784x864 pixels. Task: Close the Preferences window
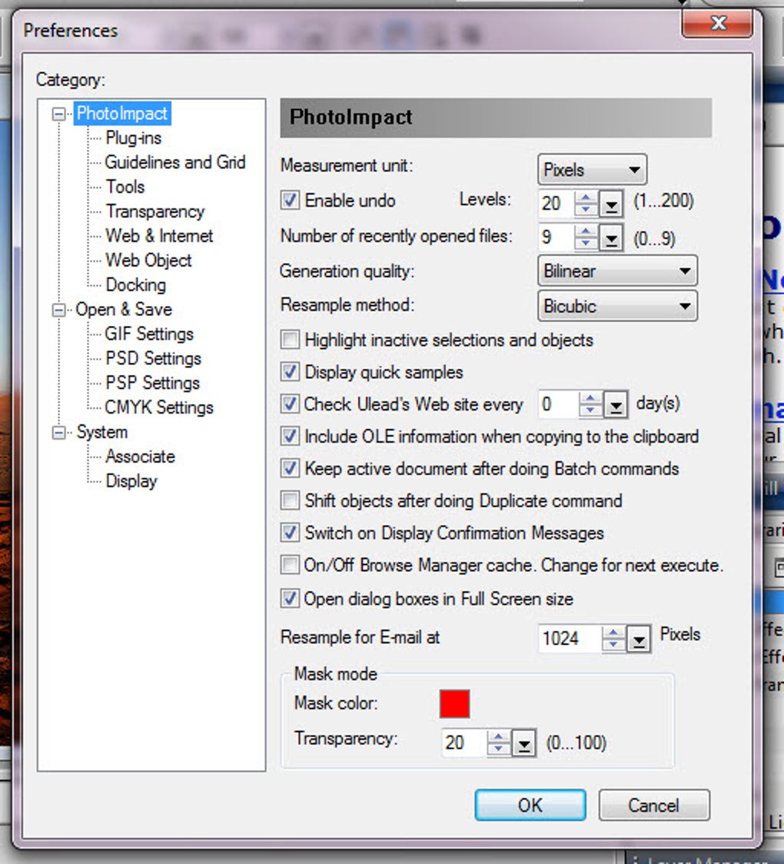(x=717, y=24)
